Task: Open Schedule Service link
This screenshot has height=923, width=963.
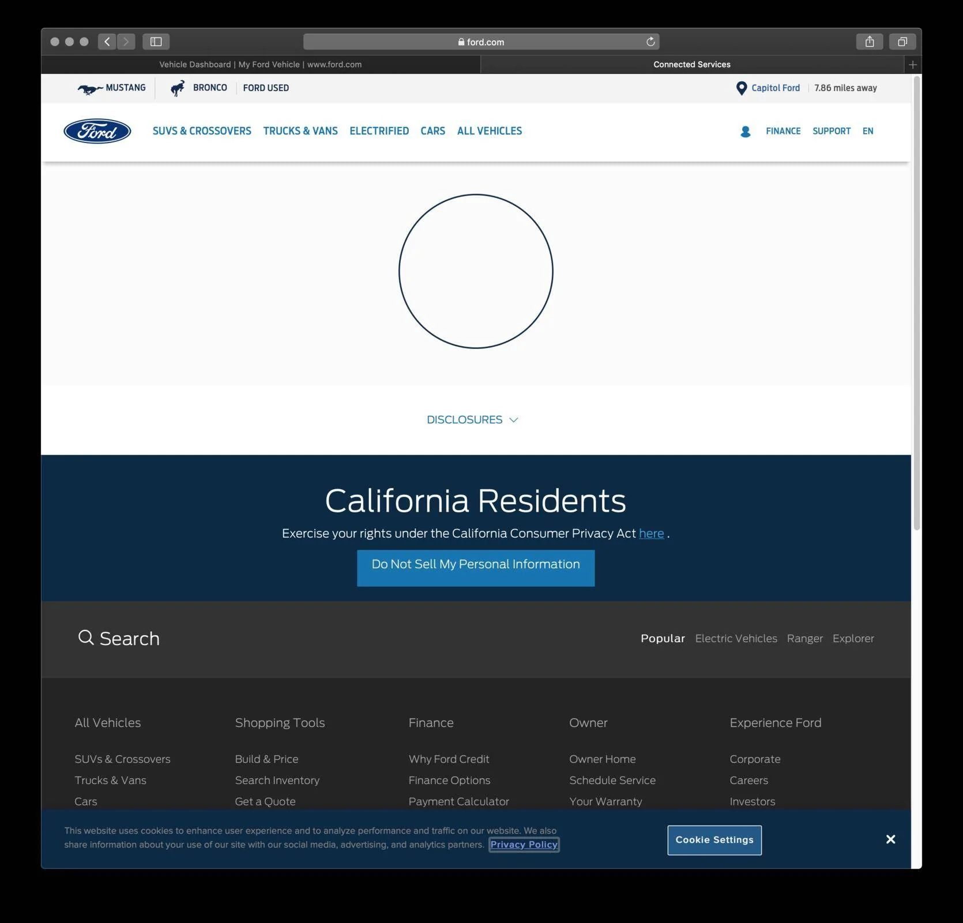Action: coord(612,781)
